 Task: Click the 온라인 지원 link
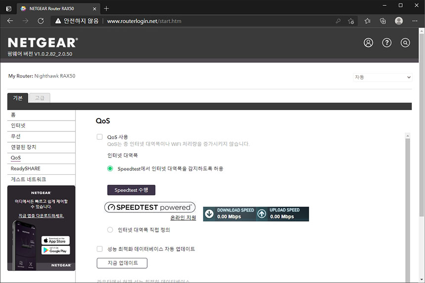183,217
